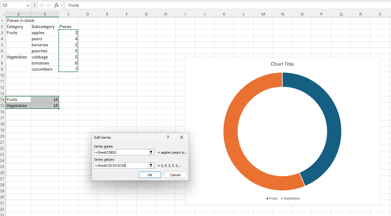Select row 14 header
The width and height of the screenshot is (391, 216).
(x=3, y=99)
